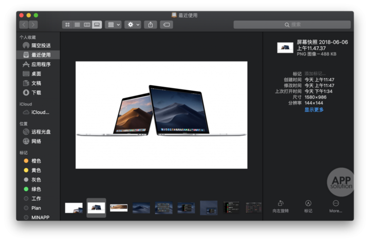370x242 pixels.
Task: Click the large MacBook preview image
Action: [161, 115]
